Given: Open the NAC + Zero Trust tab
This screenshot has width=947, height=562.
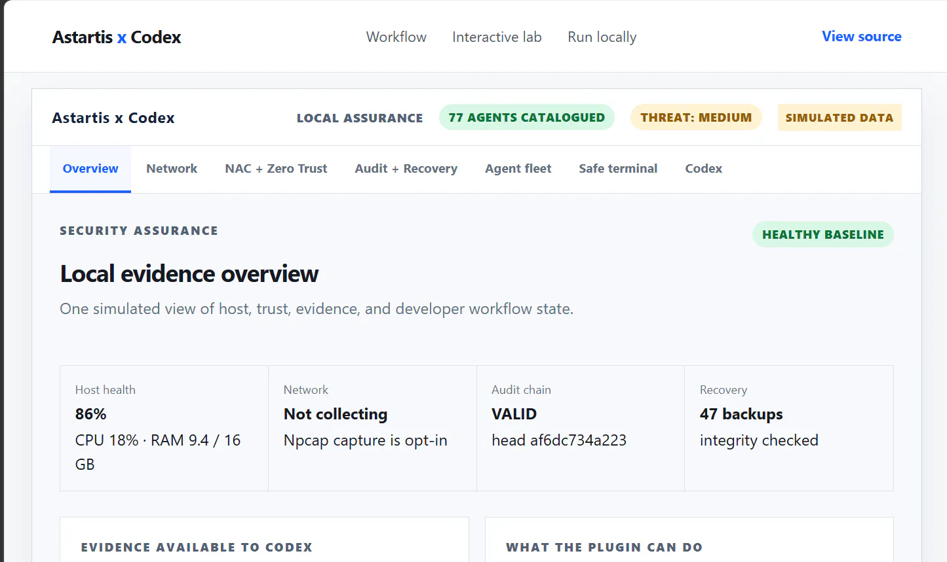Looking at the screenshot, I should click(x=276, y=169).
